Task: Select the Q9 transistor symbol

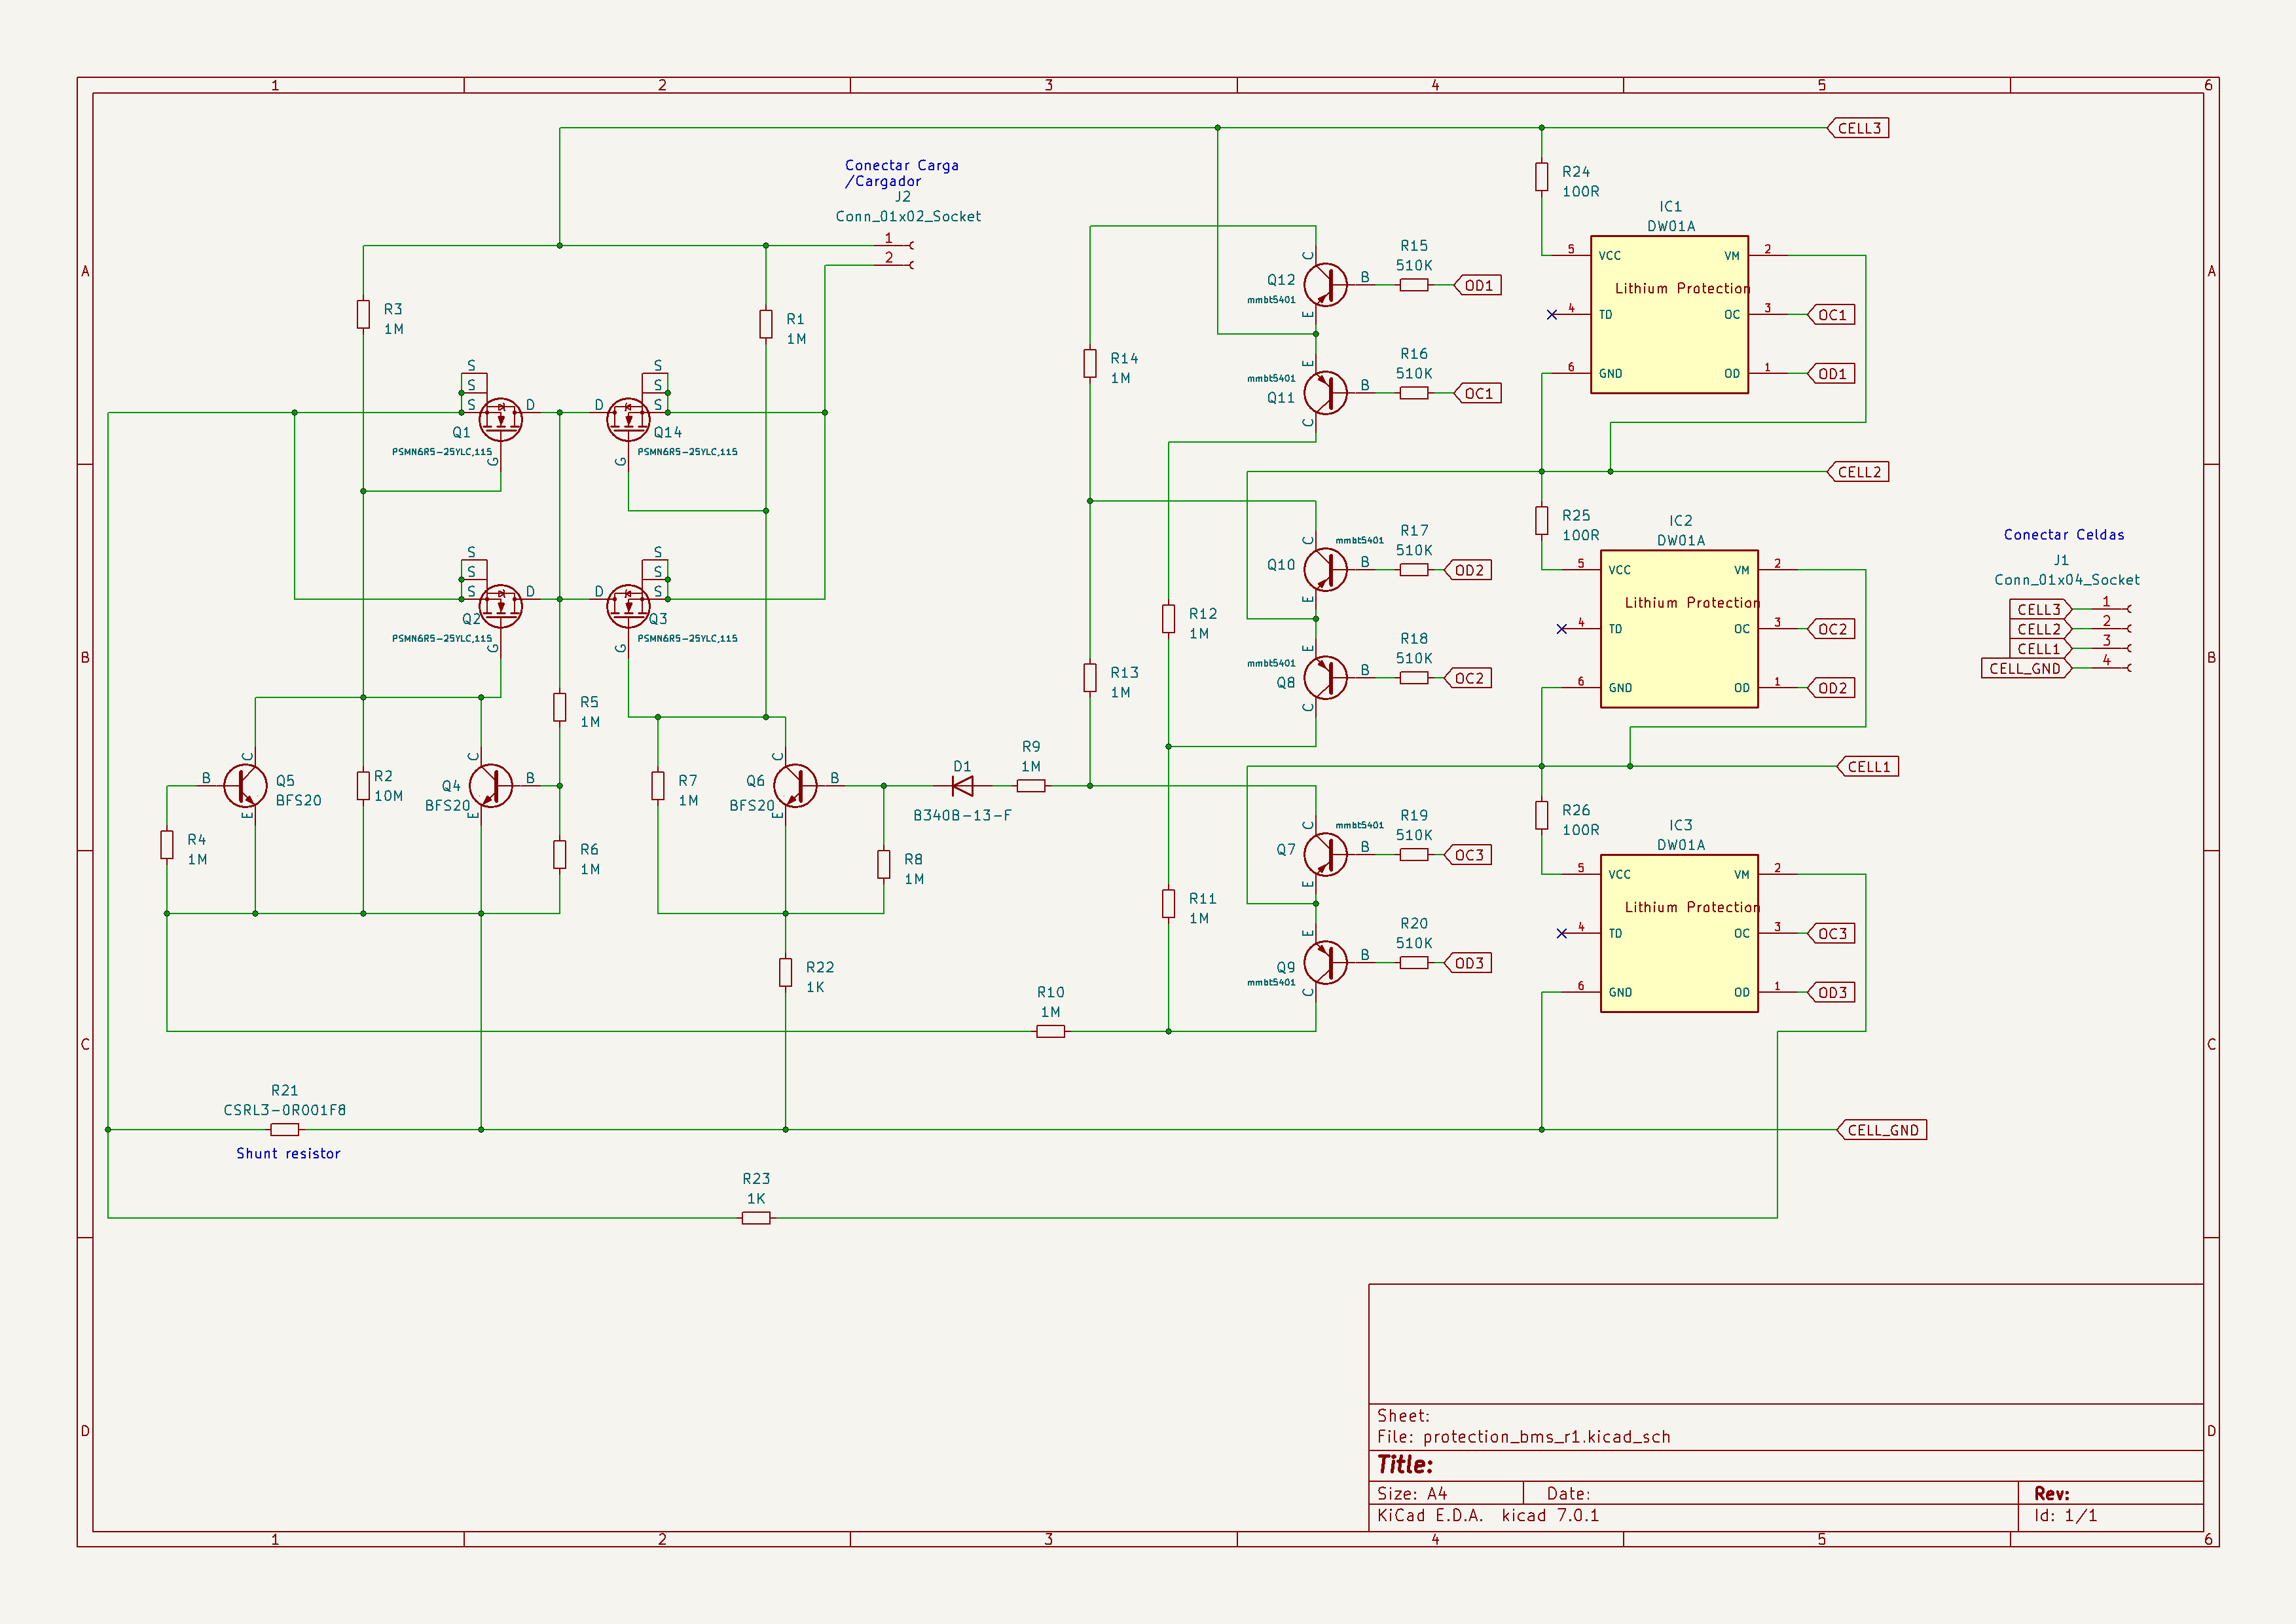Action: [1325, 963]
